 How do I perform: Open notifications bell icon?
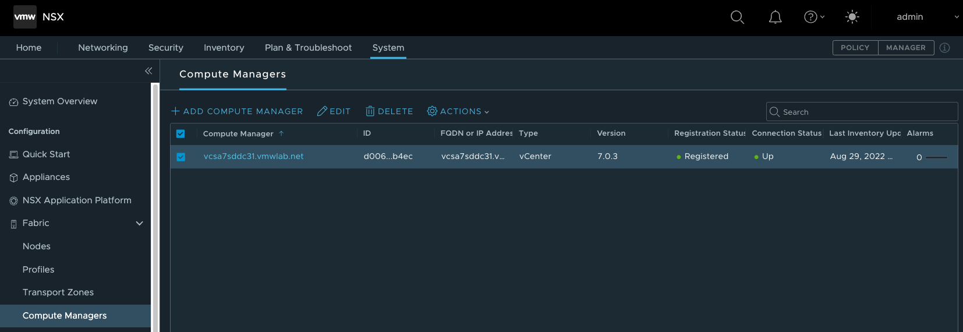pos(775,17)
